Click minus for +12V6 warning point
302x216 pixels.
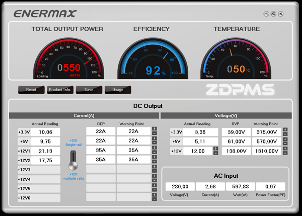coord(155,199)
